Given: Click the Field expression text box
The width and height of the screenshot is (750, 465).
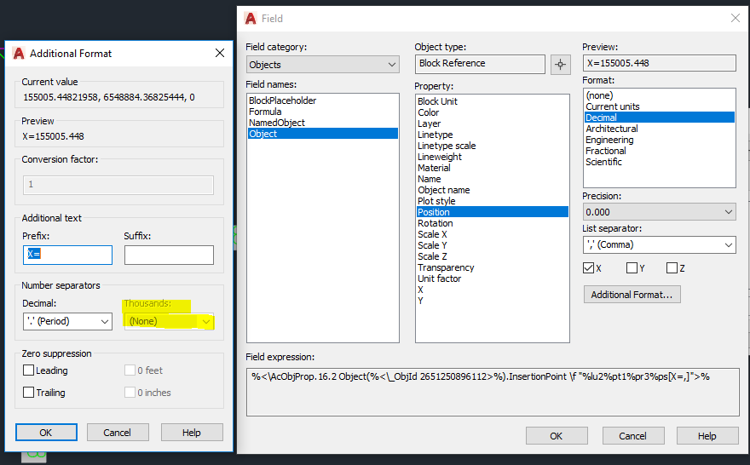Looking at the screenshot, I should 493,392.
